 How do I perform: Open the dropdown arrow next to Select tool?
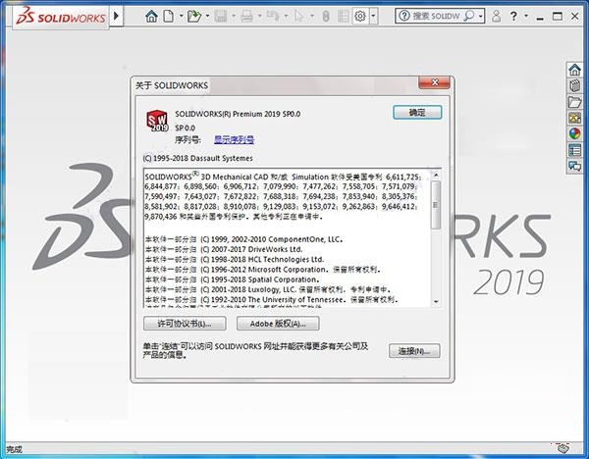pyautogui.click(x=312, y=16)
